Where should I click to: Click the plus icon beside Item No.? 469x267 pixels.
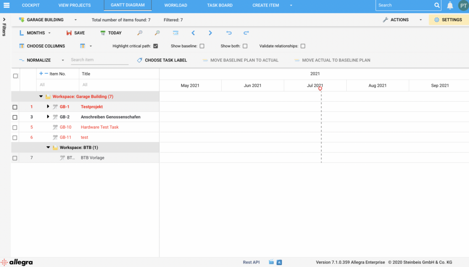(x=41, y=73)
